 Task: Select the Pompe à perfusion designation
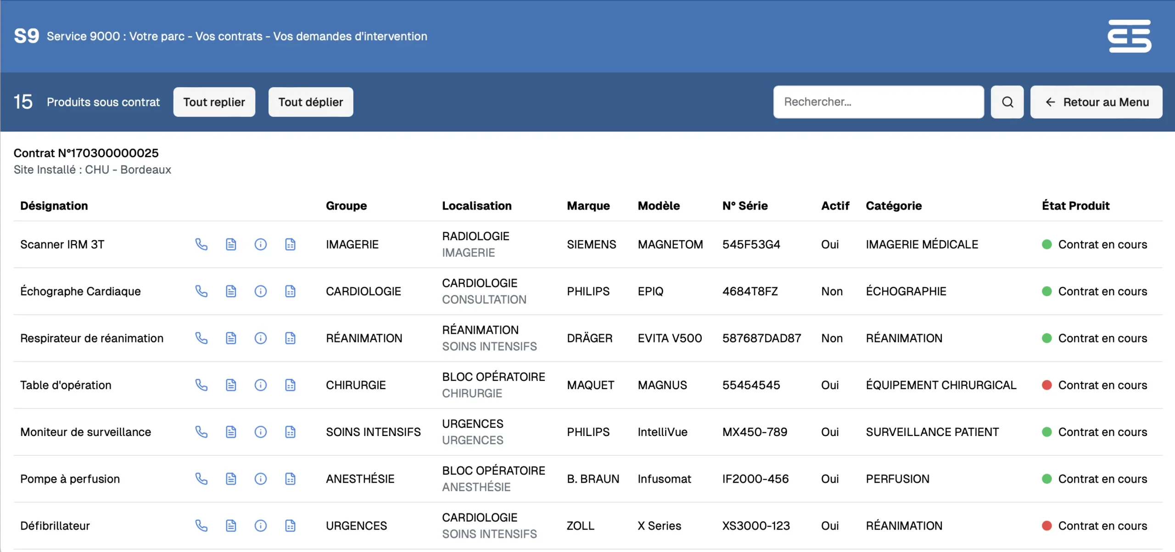point(70,479)
